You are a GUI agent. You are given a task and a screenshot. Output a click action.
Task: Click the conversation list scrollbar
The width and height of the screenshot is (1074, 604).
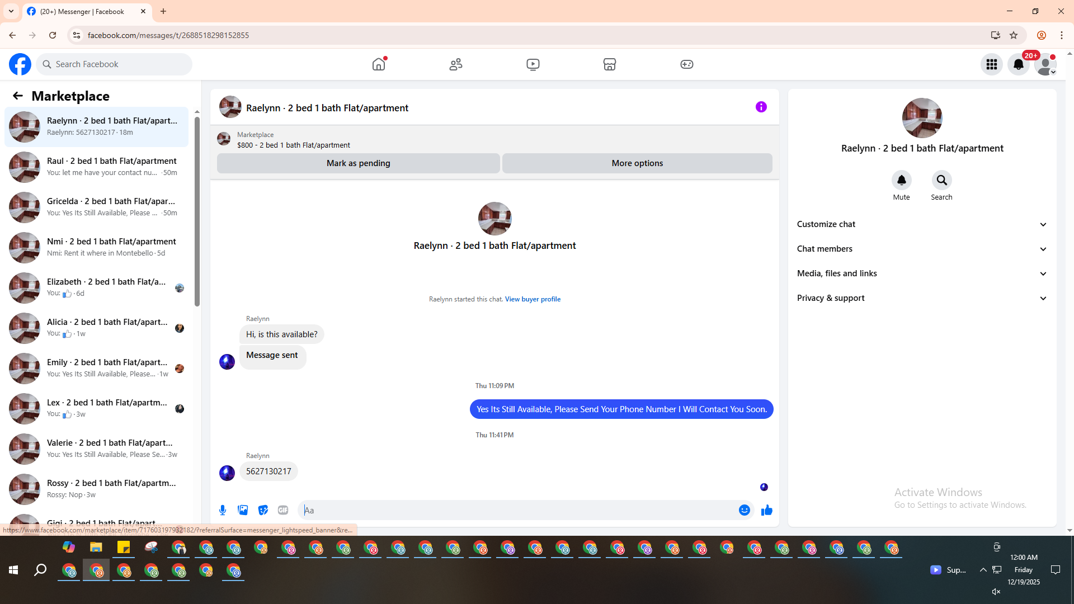197,213
